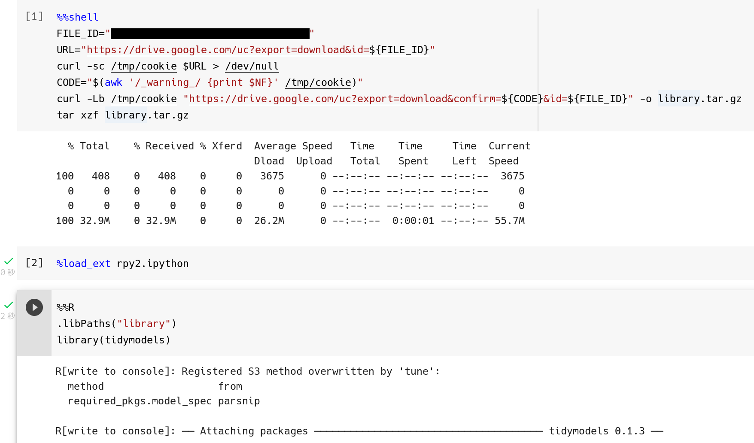This screenshot has width=754, height=443.
Task: Click the .libPaths("library") code line
Action: (116, 324)
